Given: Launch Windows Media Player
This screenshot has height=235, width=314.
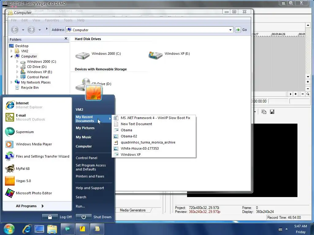Looking at the screenshot, I should coord(37,144).
